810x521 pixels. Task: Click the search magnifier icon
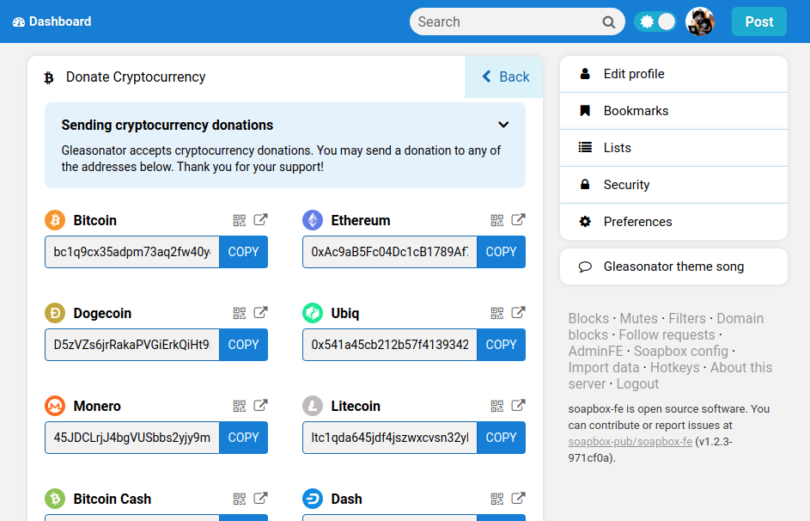609,22
